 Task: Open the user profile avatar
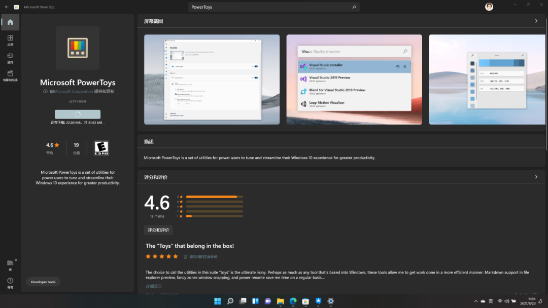point(489,7)
